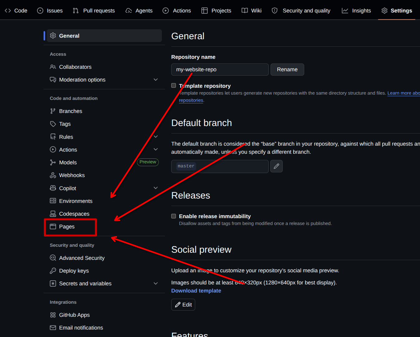
Task: Click the Rules icon in sidebar
Action: [53, 137]
